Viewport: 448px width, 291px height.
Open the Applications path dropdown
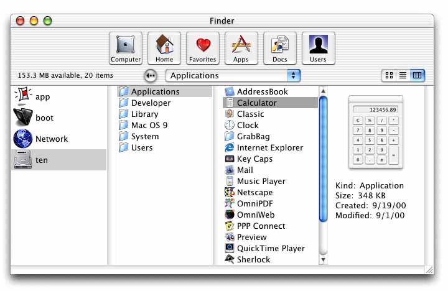tap(233, 76)
